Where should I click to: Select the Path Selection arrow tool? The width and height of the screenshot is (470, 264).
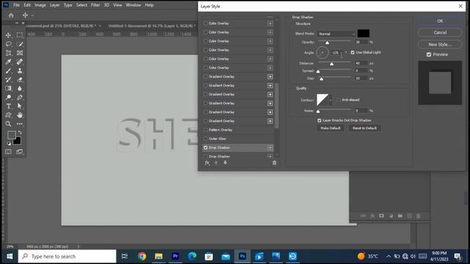click(x=20, y=106)
